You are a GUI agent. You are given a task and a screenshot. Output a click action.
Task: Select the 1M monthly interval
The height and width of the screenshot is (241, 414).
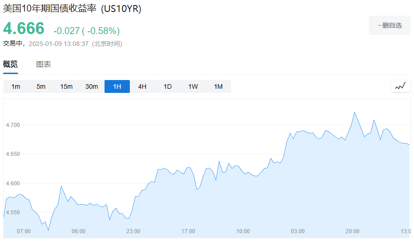tap(218, 86)
